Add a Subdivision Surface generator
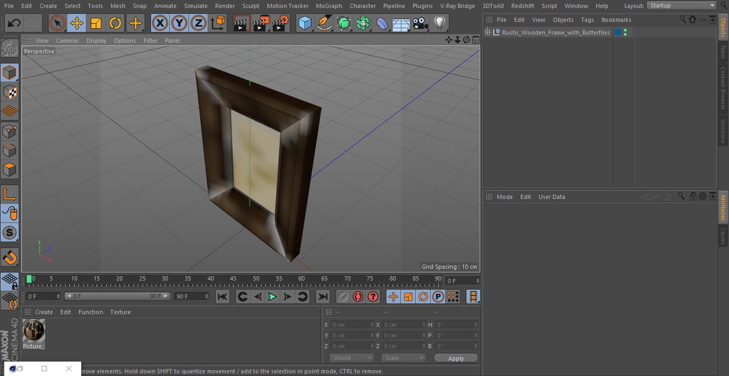The height and width of the screenshot is (376, 729). 344,23
